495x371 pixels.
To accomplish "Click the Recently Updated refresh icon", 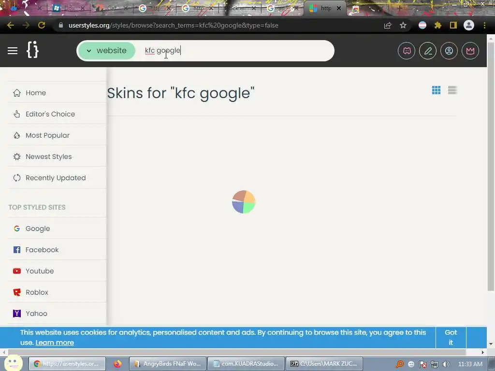I will click(x=17, y=178).
